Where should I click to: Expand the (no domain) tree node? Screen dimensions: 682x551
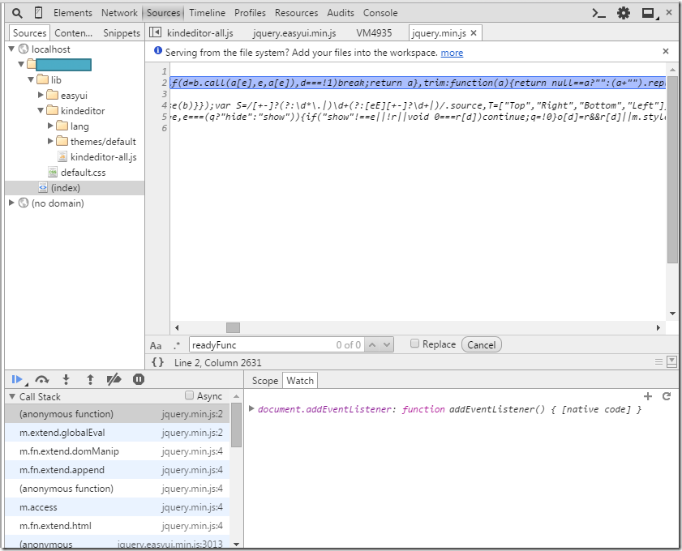coord(11,203)
